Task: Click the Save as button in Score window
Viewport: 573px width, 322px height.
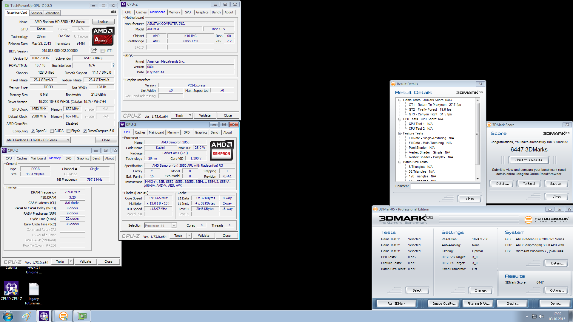Action: [557, 184]
